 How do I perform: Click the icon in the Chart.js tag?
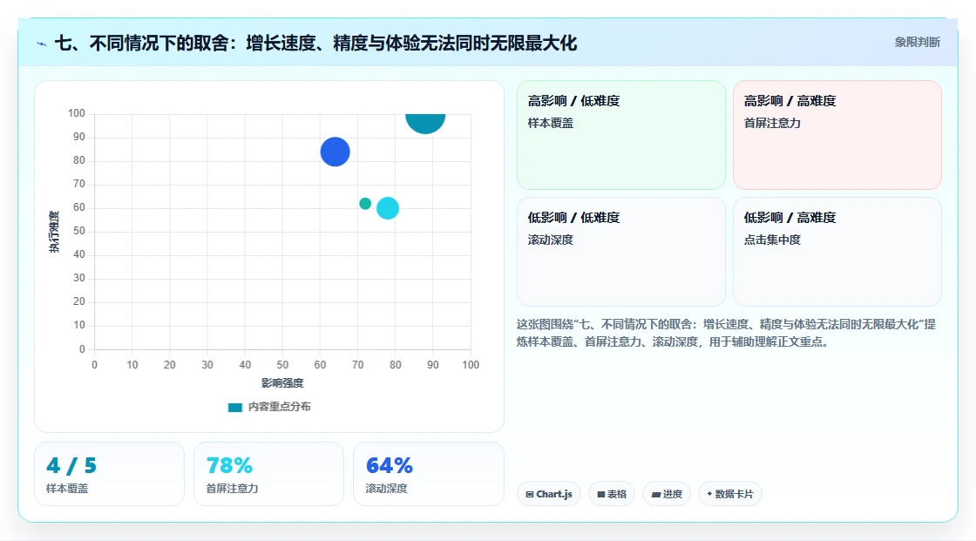pyautogui.click(x=530, y=494)
